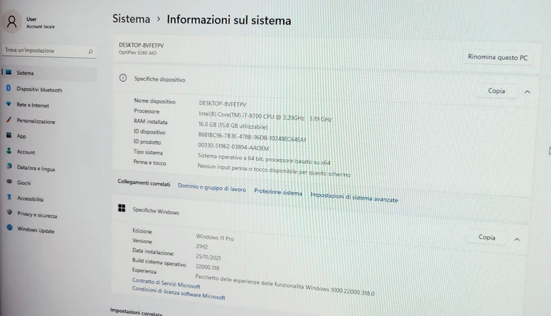
Task: Open Personalizzazione via the brush icon
Action: [x=9, y=120]
